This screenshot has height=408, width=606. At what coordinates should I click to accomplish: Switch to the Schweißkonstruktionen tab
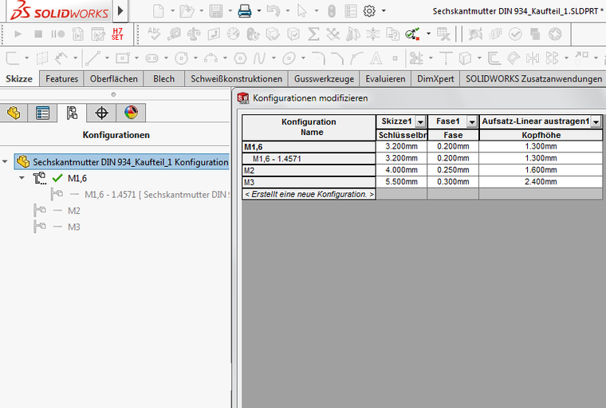[236, 79]
